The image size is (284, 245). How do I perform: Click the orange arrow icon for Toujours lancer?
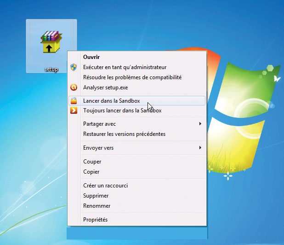coord(74,111)
